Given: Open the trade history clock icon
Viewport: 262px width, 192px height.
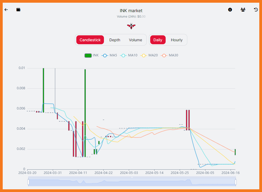Looking at the screenshot, I should pyautogui.click(x=256, y=10).
